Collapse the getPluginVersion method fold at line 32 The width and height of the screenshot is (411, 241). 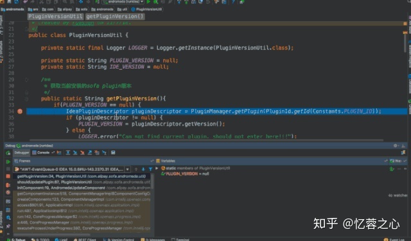[26, 99]
